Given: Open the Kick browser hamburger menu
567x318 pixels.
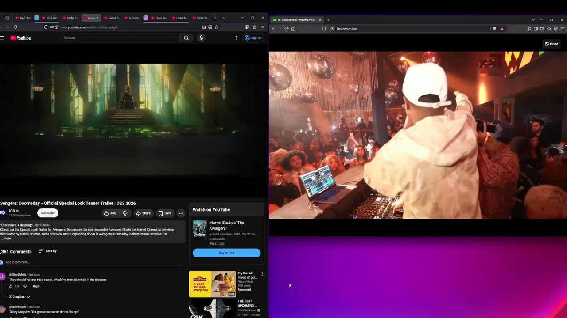Looking at the screenshot, I should click(563, 29).
